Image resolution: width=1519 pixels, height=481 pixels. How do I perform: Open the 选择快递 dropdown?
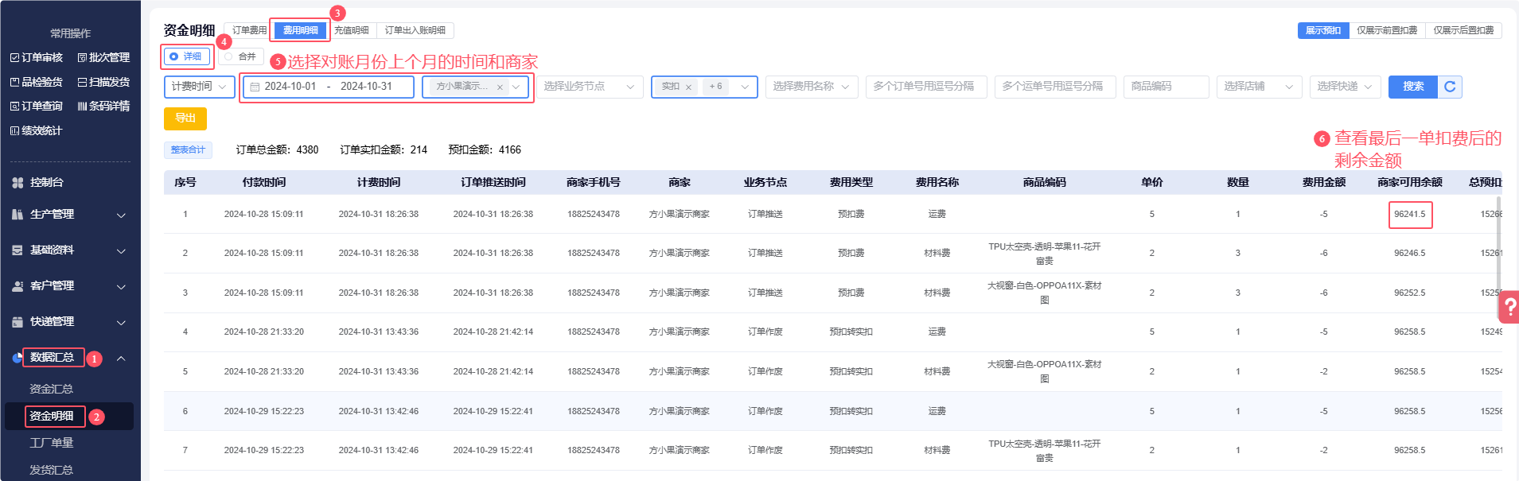[x=1345, y=87]
